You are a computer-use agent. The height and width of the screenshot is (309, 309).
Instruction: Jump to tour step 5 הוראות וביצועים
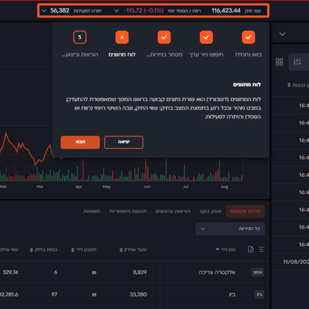[80, 37]
